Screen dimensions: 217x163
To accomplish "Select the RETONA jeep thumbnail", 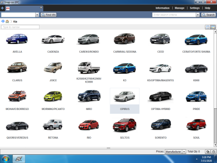I will point(53,124).
